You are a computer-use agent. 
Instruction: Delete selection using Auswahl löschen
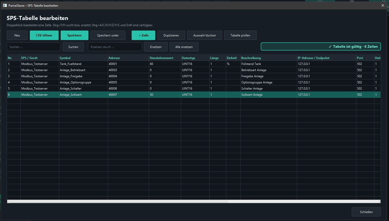[205, 35]
